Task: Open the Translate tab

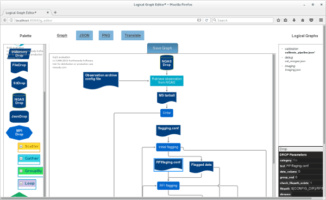Action: coord(133,35)
